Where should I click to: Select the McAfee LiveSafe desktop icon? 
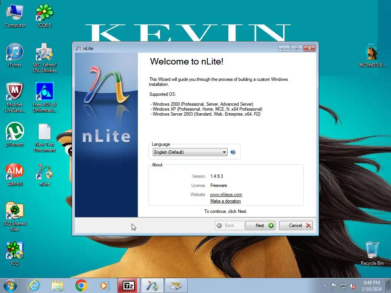coord(15,98)
